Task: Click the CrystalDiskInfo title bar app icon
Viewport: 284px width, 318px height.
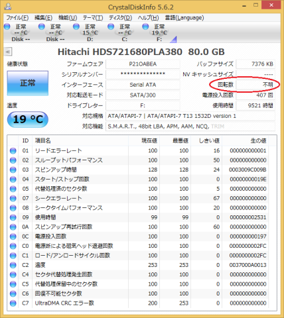Action: [8, 7]
